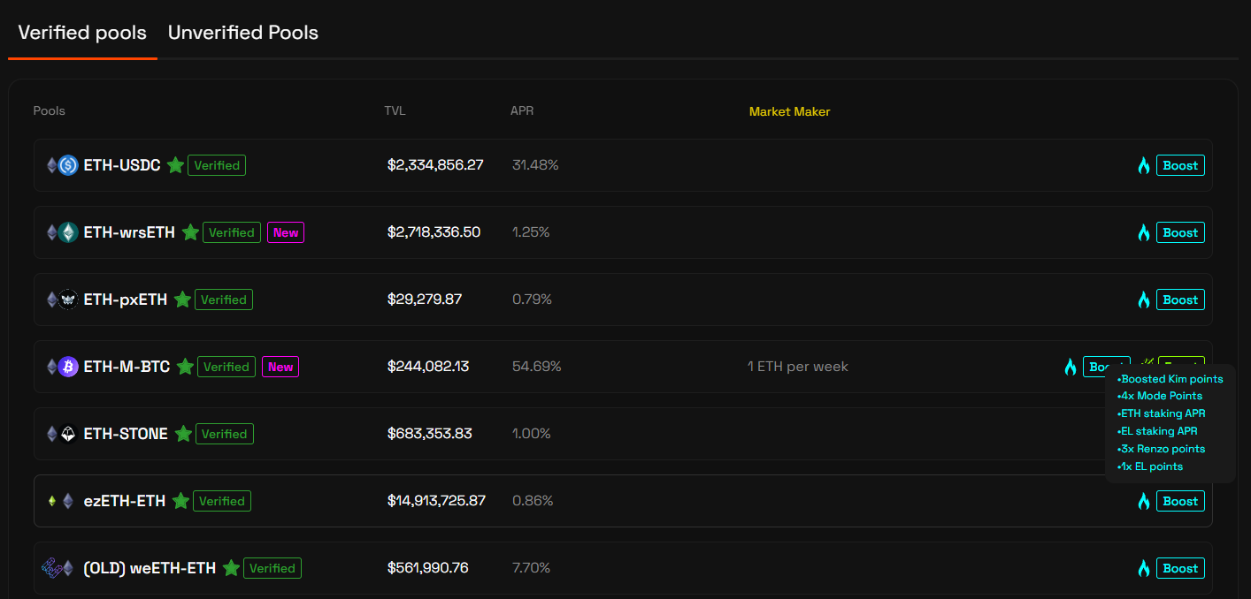This screenshot has width=1251, height=599.
Task: Click the ETH-USDC pair token icon
Action: coord(58,165)
